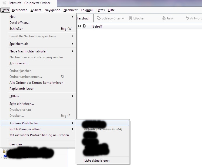Sort by the attachment paperclip column
Screen dimensions: 202x167
pyautogui.click(x=84, y=26)
